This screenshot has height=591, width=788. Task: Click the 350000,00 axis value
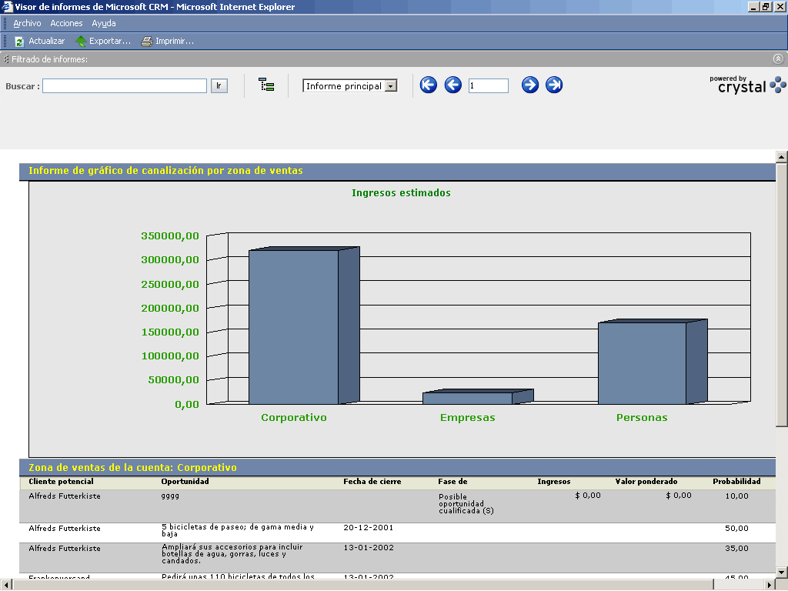click(170, 235)
